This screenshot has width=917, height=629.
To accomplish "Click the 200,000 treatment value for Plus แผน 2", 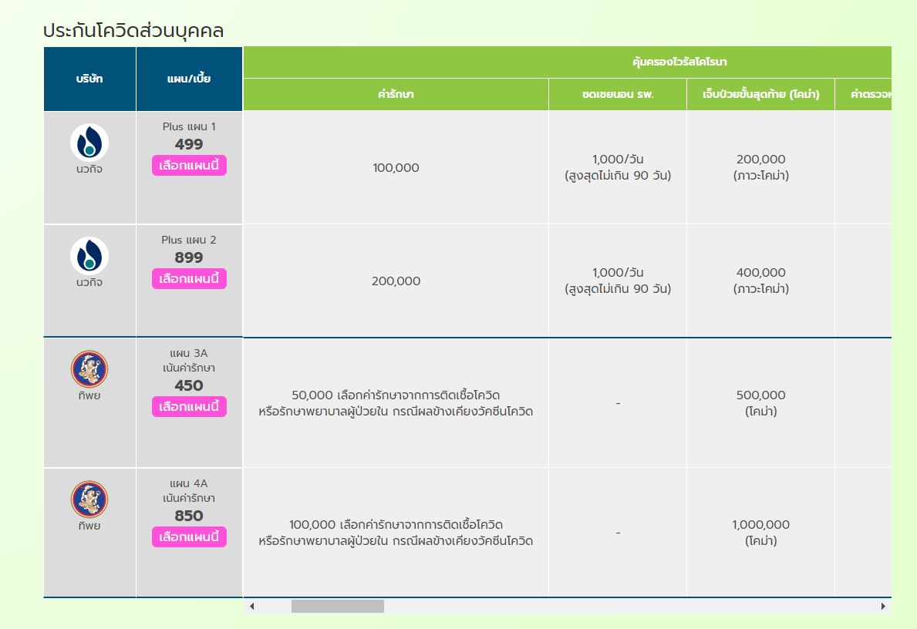I will pyautogui.click(x=396, y=281).
